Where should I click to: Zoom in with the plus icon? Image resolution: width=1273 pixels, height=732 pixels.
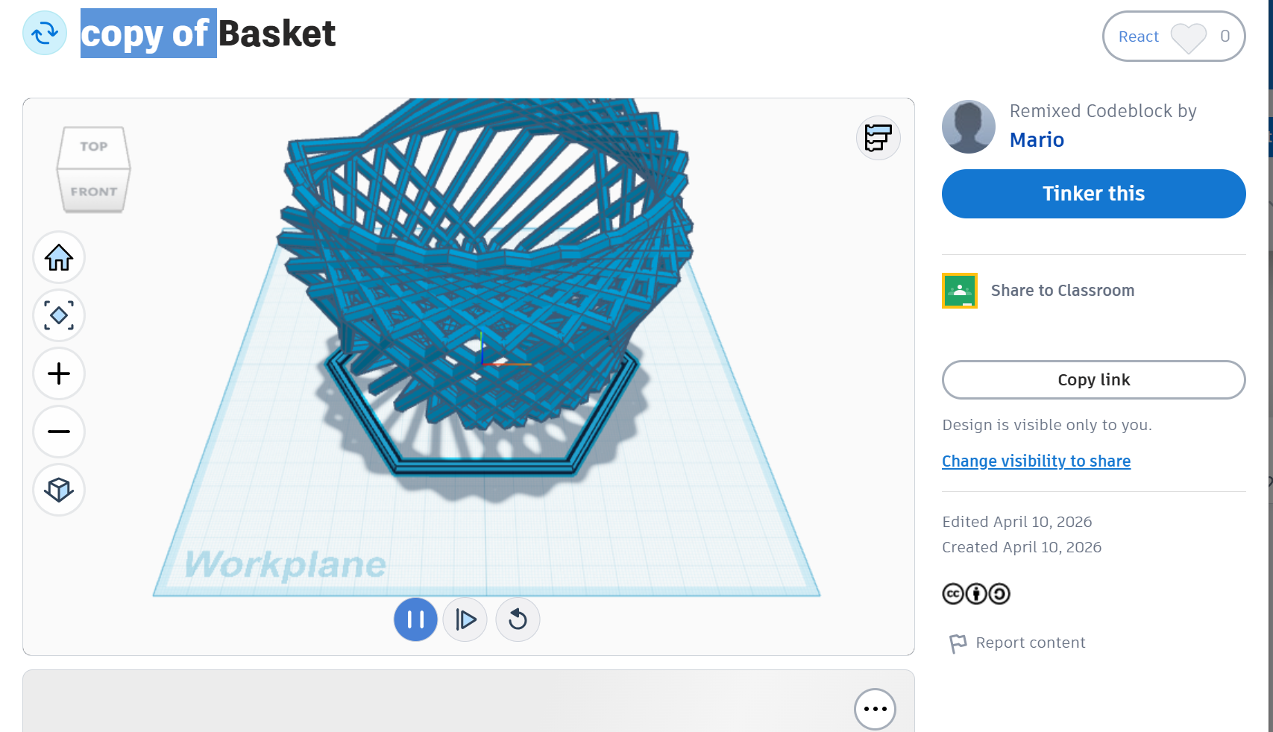click(x=59, y=373)
